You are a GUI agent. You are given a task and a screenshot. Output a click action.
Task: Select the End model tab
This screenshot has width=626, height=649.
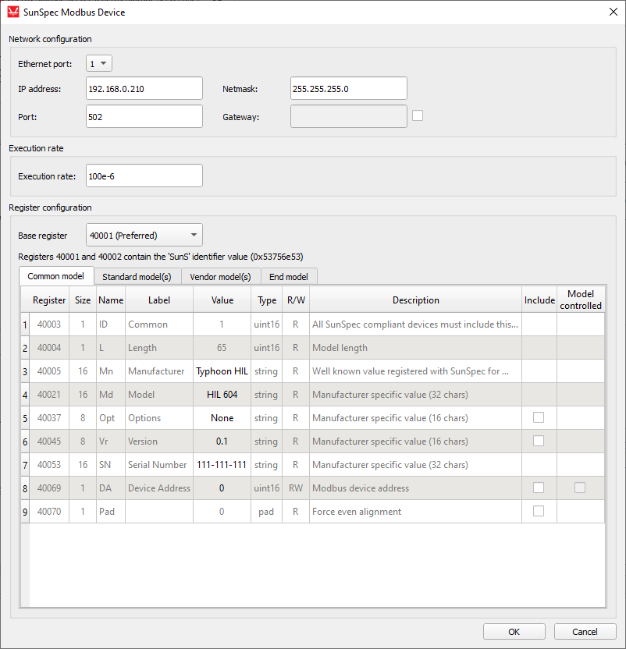pos(288,276)
